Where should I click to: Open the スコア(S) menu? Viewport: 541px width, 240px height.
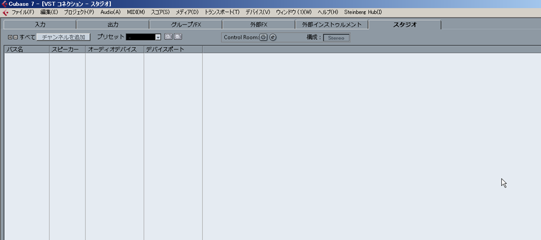(161, 12)
